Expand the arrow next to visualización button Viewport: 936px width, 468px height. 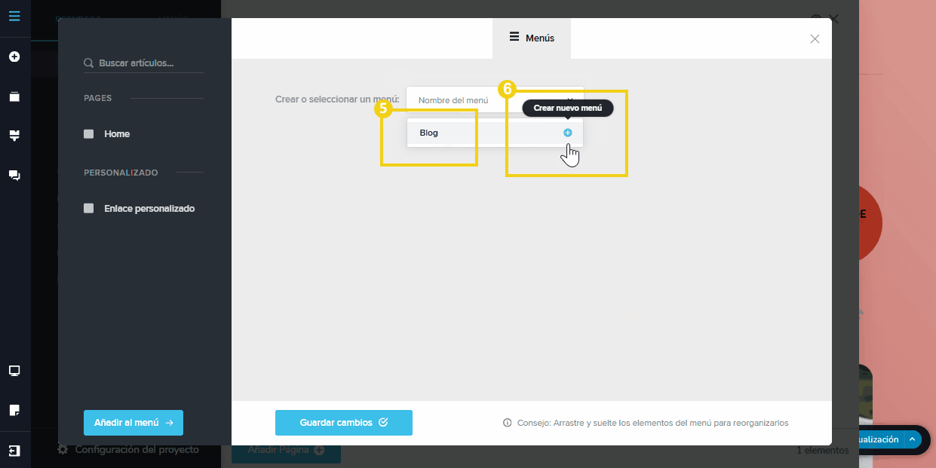[x=912, y=439]
